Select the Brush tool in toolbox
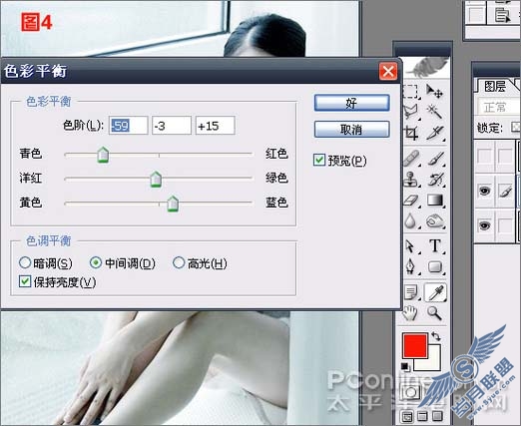521x426 pixels. click(436, 159)
